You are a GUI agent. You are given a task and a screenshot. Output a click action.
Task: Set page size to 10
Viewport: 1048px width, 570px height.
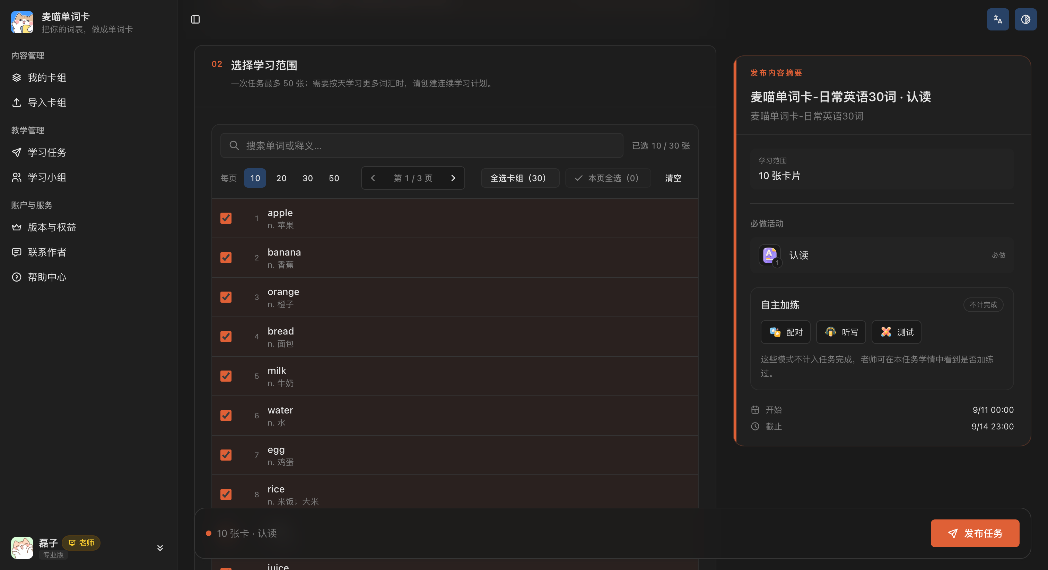coord(255,178)
